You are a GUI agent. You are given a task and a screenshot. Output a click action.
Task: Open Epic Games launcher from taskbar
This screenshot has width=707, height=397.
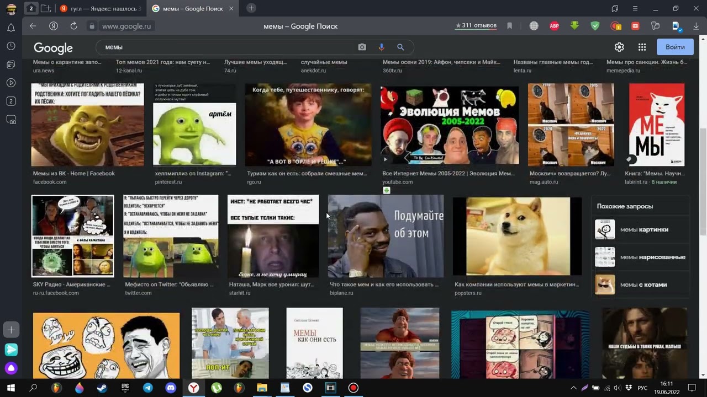point(125,388)
